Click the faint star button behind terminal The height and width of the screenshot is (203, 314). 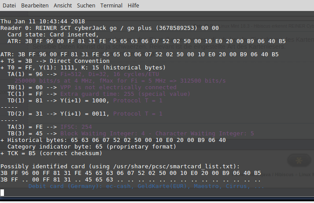click(x=299, y=161)
